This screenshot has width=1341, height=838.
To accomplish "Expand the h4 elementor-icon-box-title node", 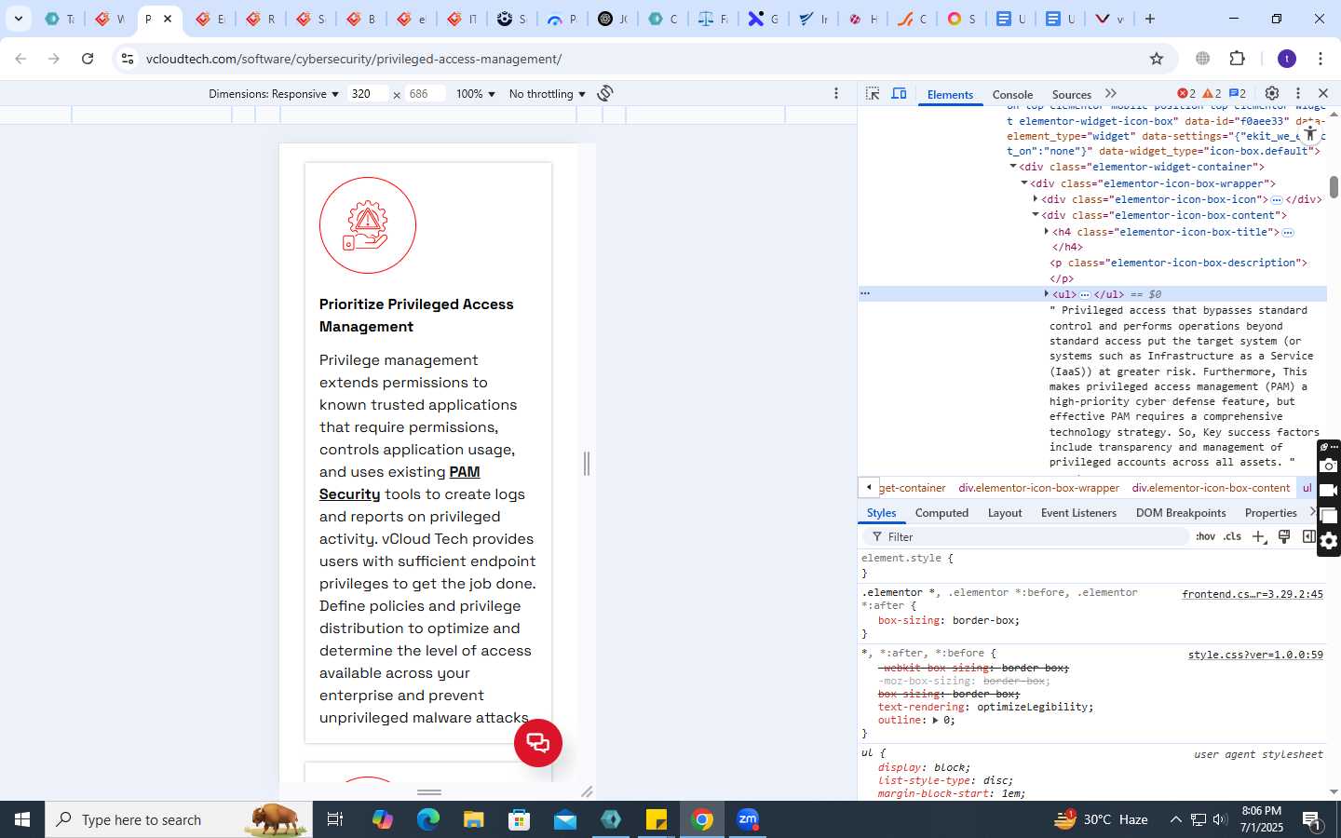I will coord(1047,232).
